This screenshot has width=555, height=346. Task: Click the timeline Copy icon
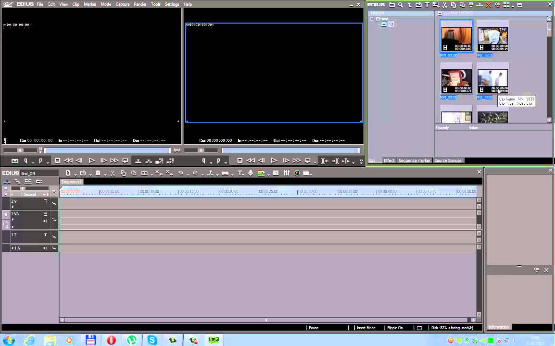click(123, 173)
